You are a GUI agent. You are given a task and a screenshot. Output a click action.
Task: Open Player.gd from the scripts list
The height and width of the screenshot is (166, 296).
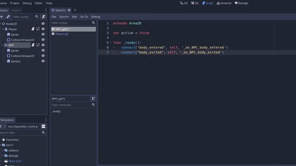tap(62, 34)
